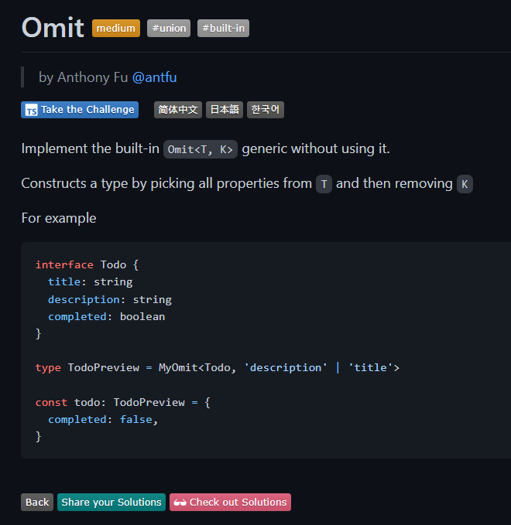Click the TS logo icon on challenge badge

point(31,110)
